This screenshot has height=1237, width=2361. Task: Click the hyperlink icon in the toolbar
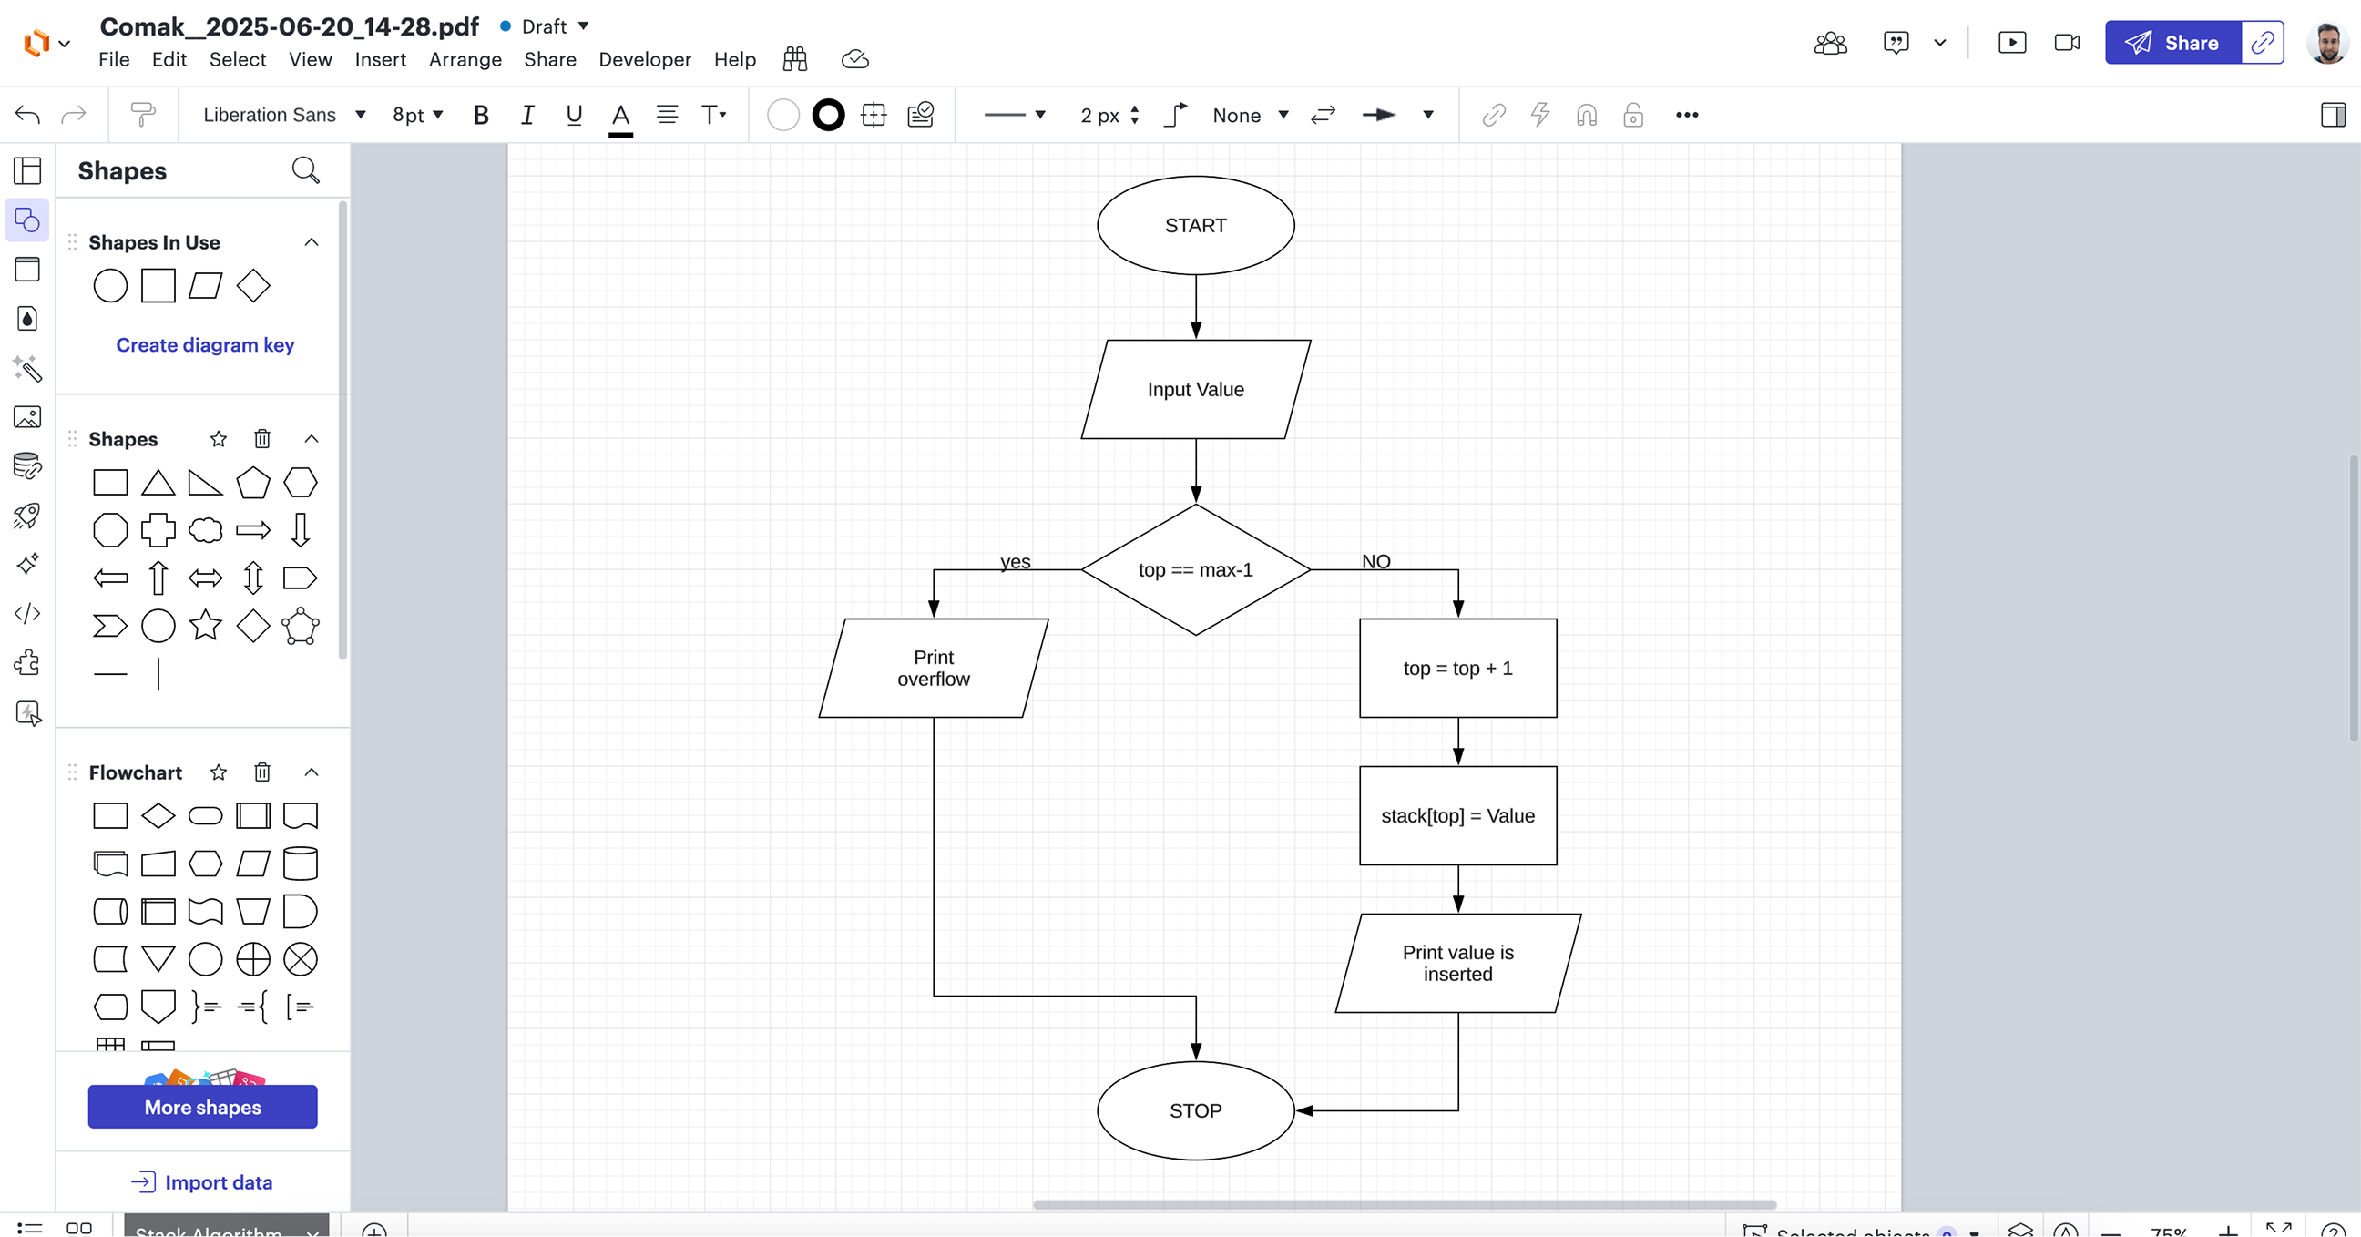[x=1494, y=115]
